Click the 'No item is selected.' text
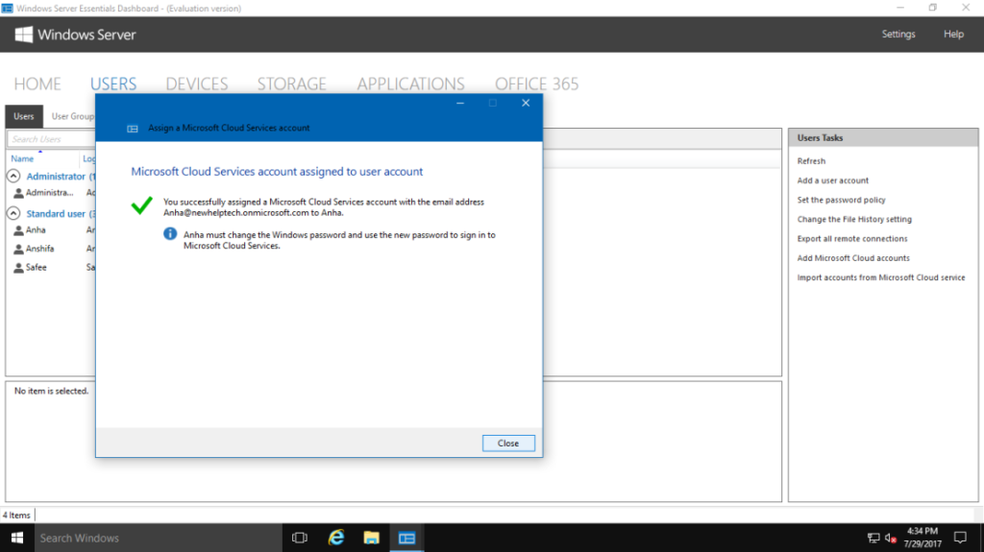 point(52,391)
